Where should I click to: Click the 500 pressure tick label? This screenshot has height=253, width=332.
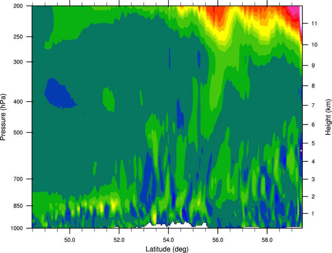tap(18, 132)
